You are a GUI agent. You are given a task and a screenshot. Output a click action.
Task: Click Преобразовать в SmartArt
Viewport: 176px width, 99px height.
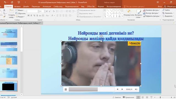(89, 16)
